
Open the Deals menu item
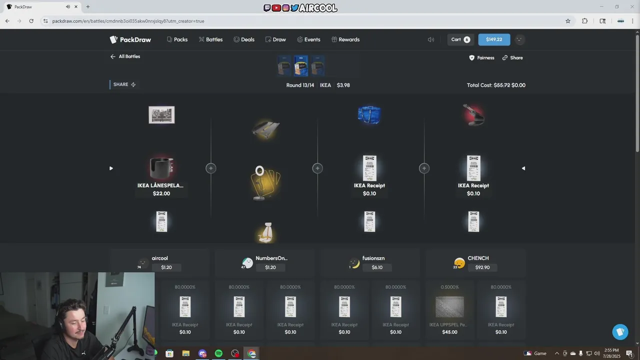pos(243,39)
